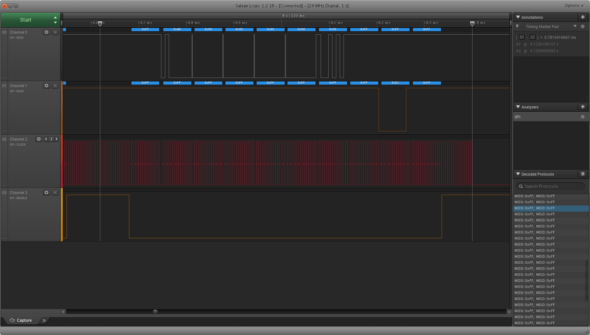Click Channel 2 drag handle grip
Screen dimensions: 590x335
point(4,184)
